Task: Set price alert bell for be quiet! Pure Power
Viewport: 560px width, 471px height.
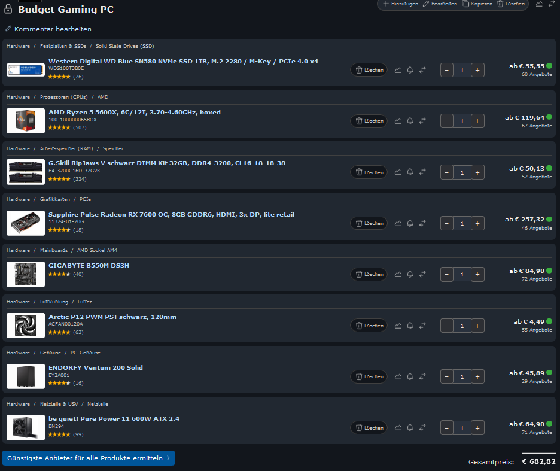Action: click(410, 428)
